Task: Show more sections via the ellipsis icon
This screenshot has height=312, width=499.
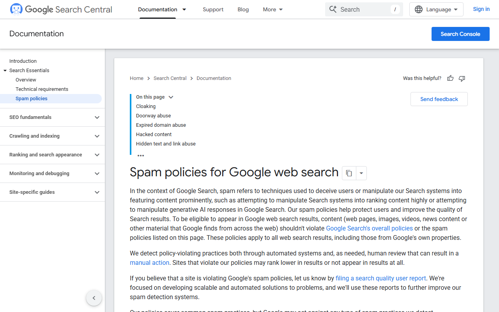Action: 141,156
